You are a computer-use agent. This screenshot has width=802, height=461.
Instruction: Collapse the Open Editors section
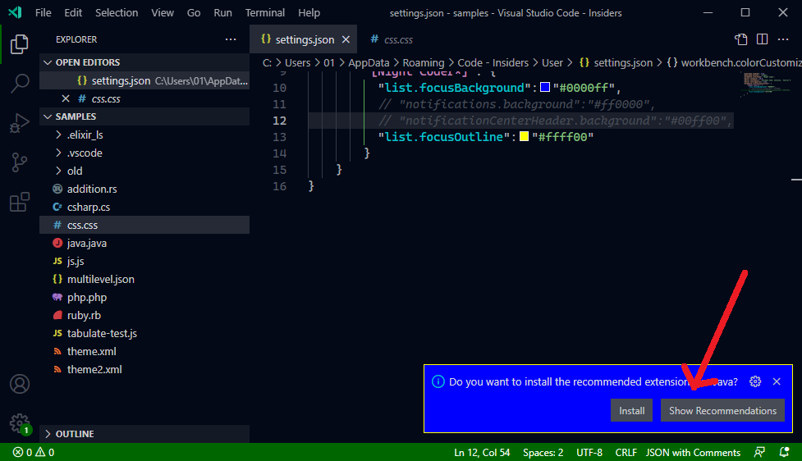tap(144, 62)
